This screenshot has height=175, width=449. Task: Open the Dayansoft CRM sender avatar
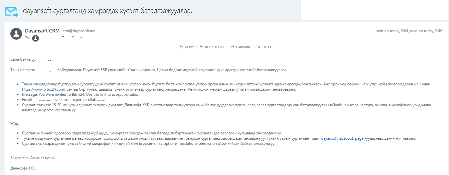[x=16, y=34]
